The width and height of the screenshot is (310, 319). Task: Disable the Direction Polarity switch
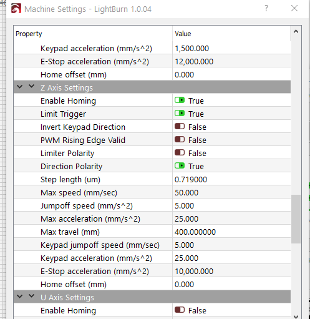180,166
